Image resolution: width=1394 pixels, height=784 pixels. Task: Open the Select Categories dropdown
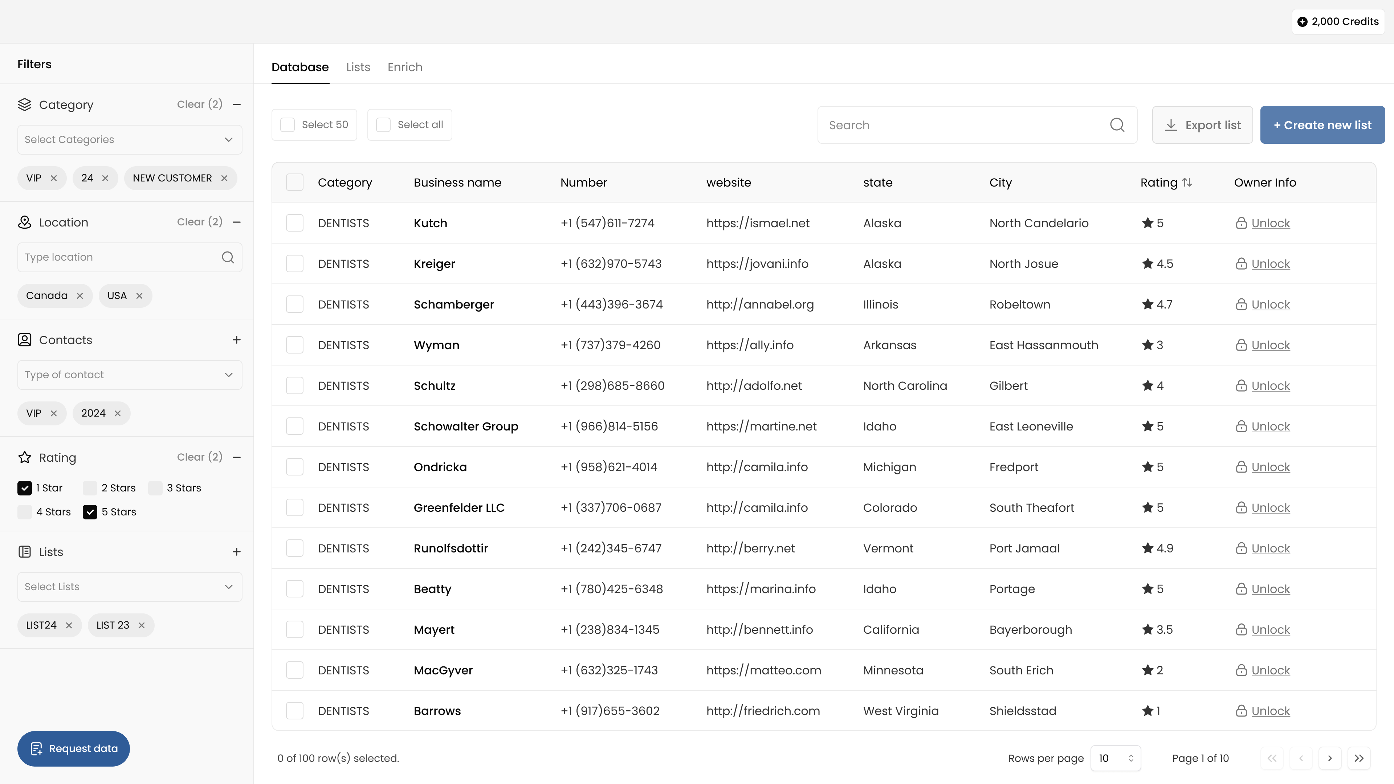click(129, 140)
